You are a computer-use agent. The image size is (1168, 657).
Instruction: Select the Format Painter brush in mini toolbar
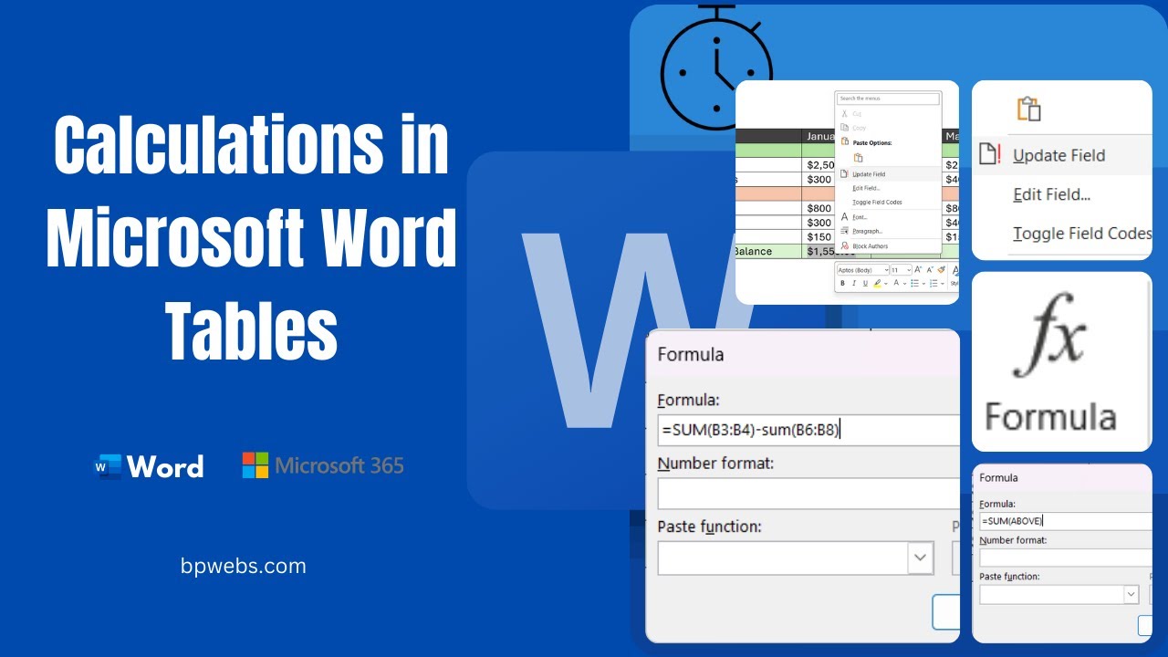pos(942,269)
